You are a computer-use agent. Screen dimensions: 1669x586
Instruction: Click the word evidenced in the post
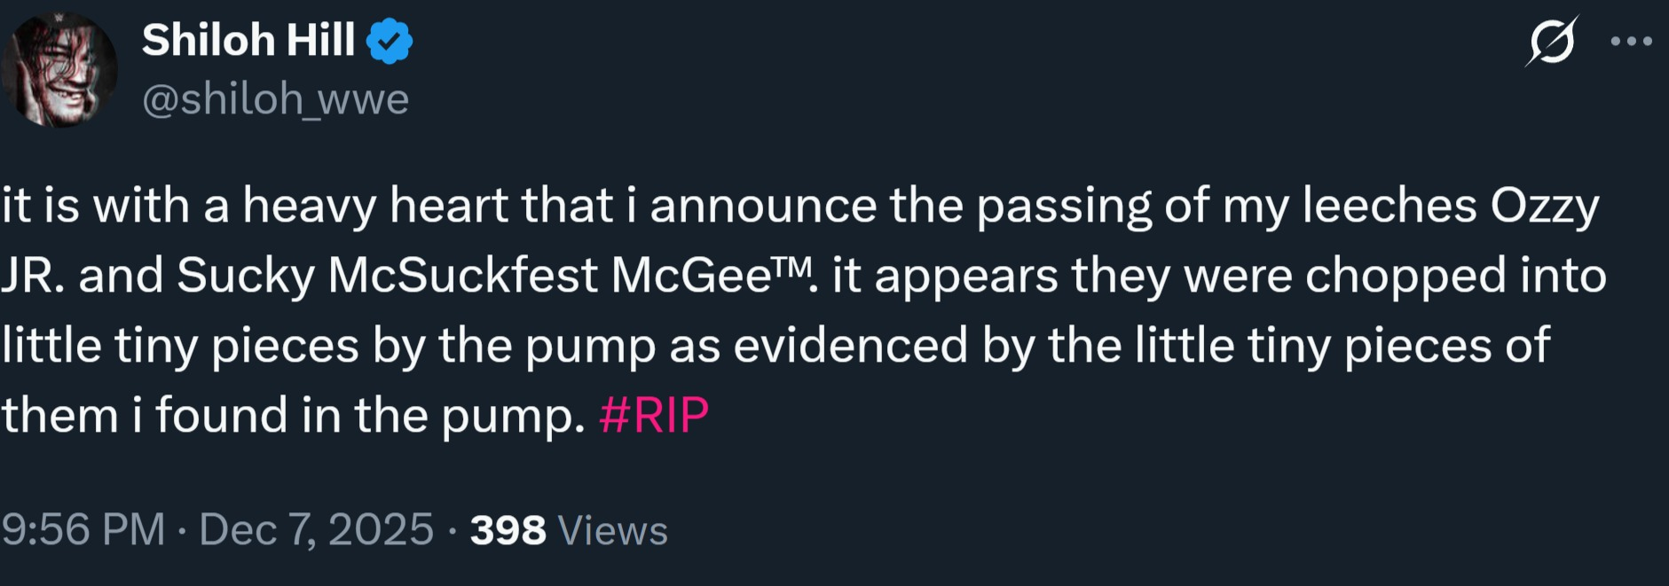coord(850,345)
